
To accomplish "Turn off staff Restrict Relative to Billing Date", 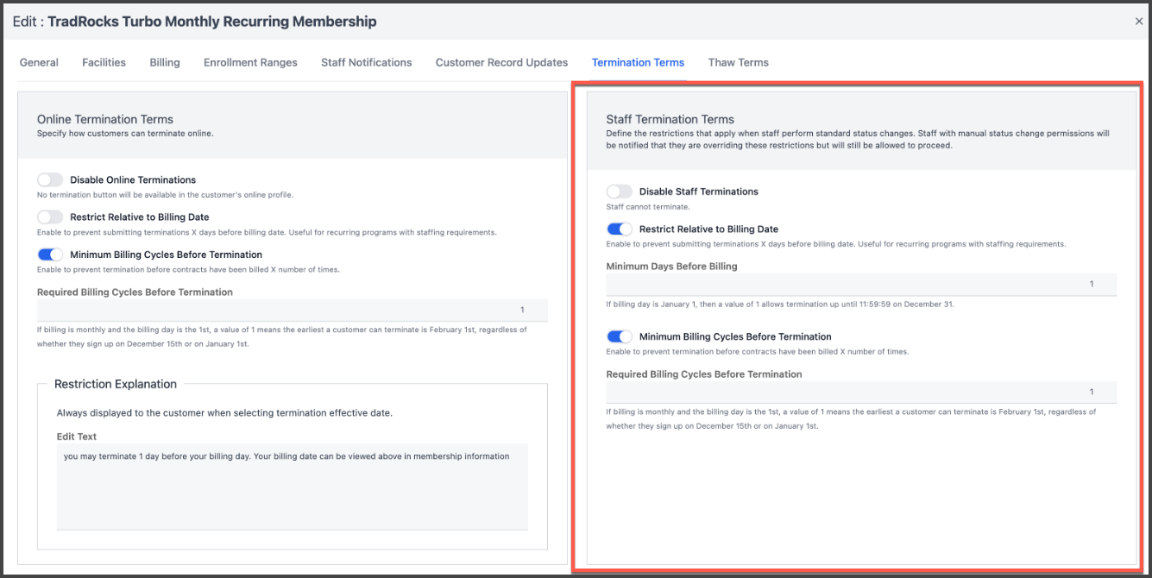I will (620, 229).
